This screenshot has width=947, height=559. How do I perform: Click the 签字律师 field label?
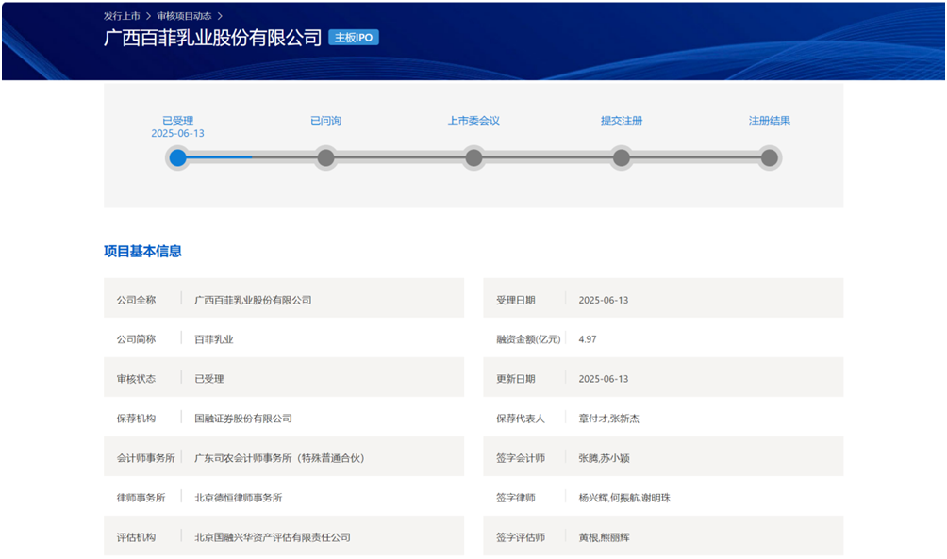point(516,498)
